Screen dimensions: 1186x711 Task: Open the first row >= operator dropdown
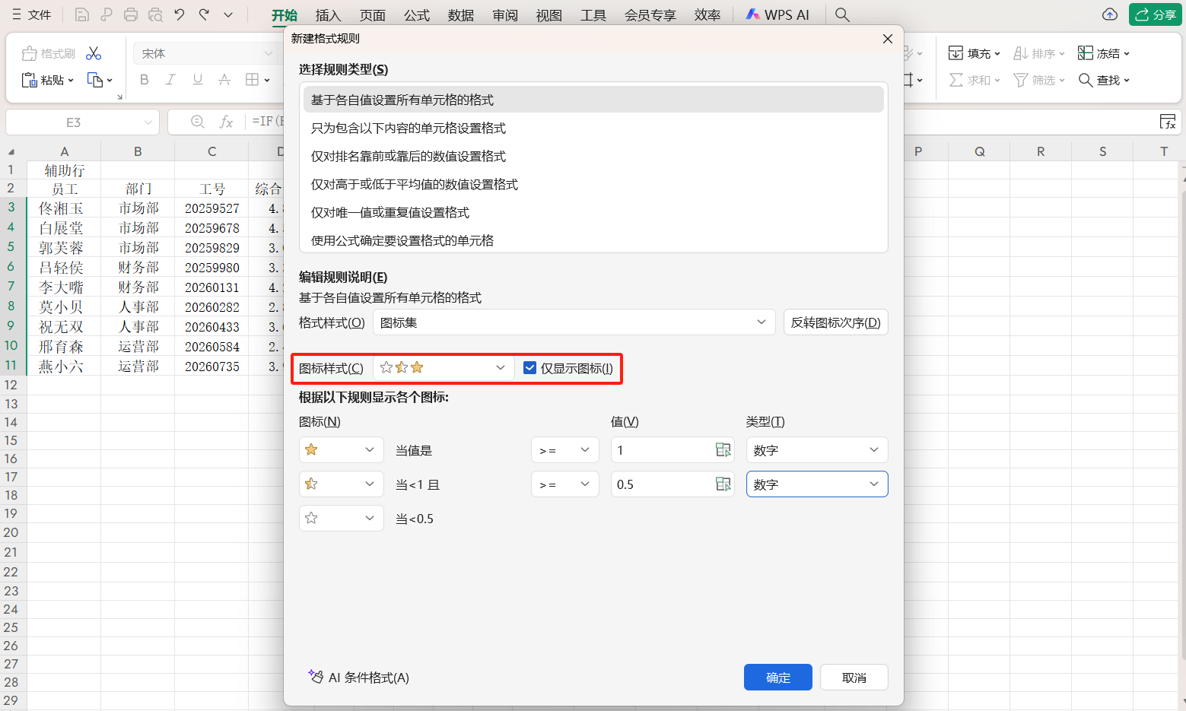(564, 450)
